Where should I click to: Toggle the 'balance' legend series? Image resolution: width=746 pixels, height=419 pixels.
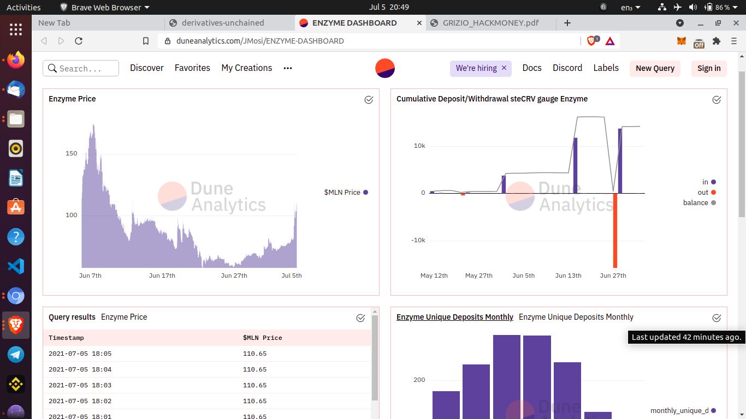[x=700, y=202]
